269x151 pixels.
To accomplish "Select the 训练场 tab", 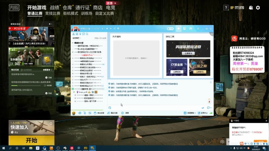I will click(x=87, y=13).
